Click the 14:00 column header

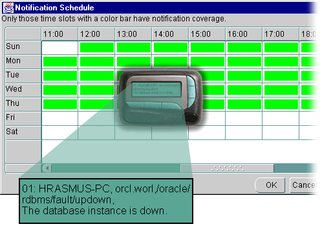pyautogui.click(x=170, y=34)
